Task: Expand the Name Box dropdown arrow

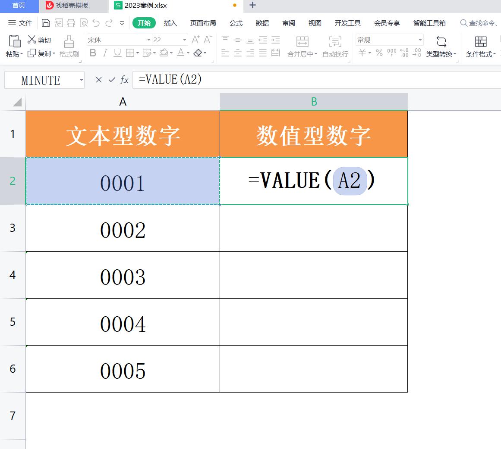Action: click(x=82, y=80)
